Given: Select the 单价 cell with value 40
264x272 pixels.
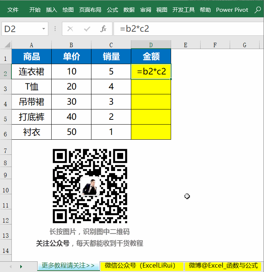Looking at the screenshot, I should point(71,117).
